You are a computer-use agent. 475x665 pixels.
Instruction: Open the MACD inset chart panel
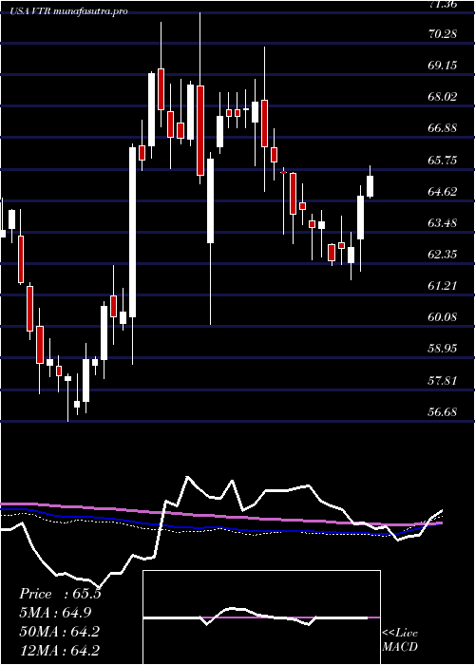[261, 617]
